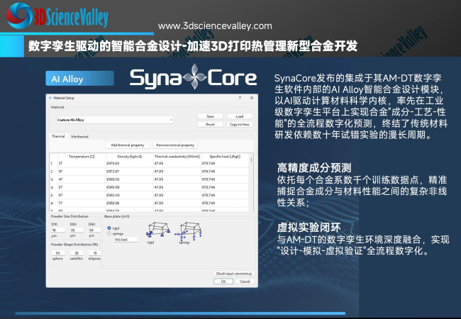The height and width of the screenshot is (319, 461).
Task: Click the 100.0e6 spring stiffness field
Action: click(x=126, y=240)
